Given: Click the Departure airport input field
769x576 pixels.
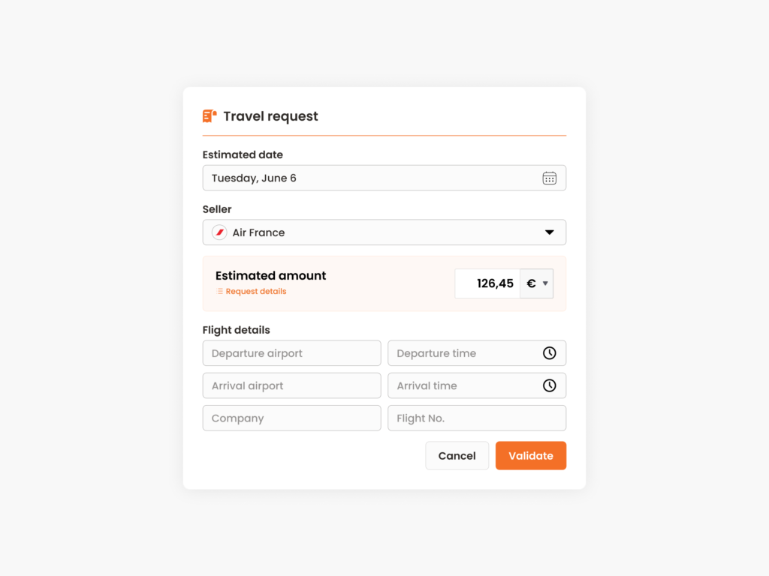Looking at the screenshot, I should pos(291,352).
